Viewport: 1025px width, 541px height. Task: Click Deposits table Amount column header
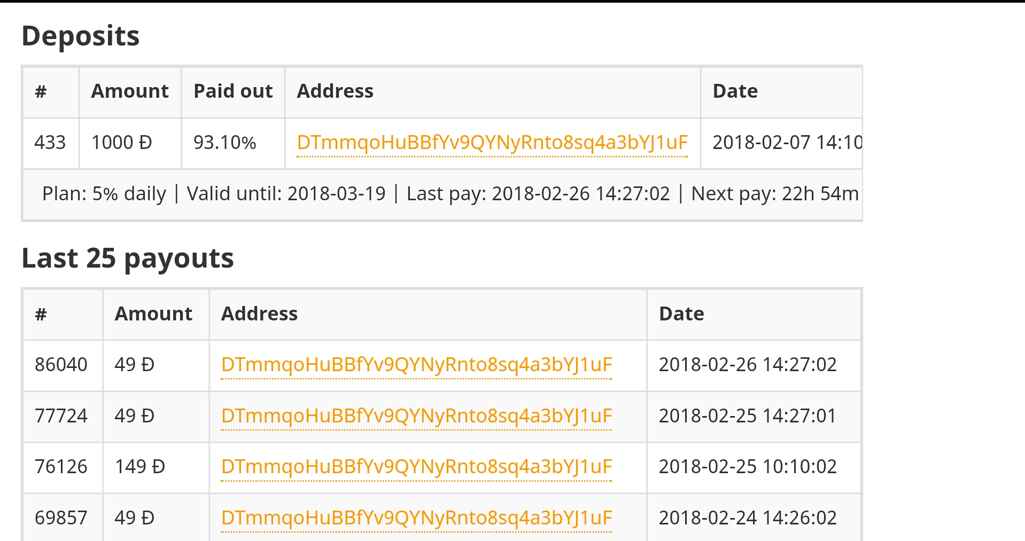pyautogui.click(x=130, y=91)
